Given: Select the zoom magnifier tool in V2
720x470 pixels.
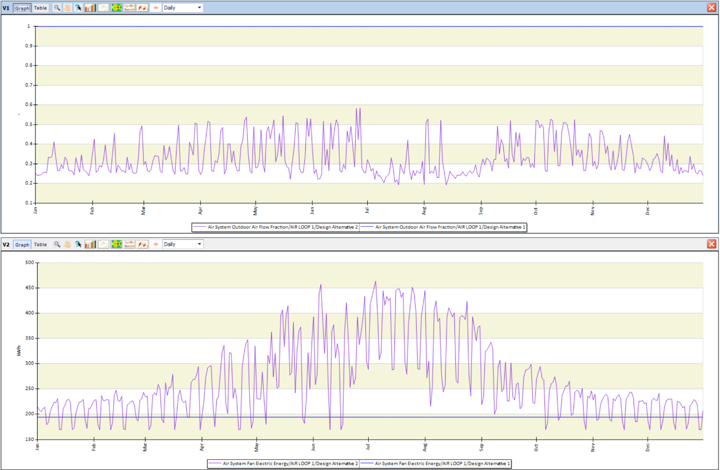Looking at the screenshot, I should click(57, 244).
